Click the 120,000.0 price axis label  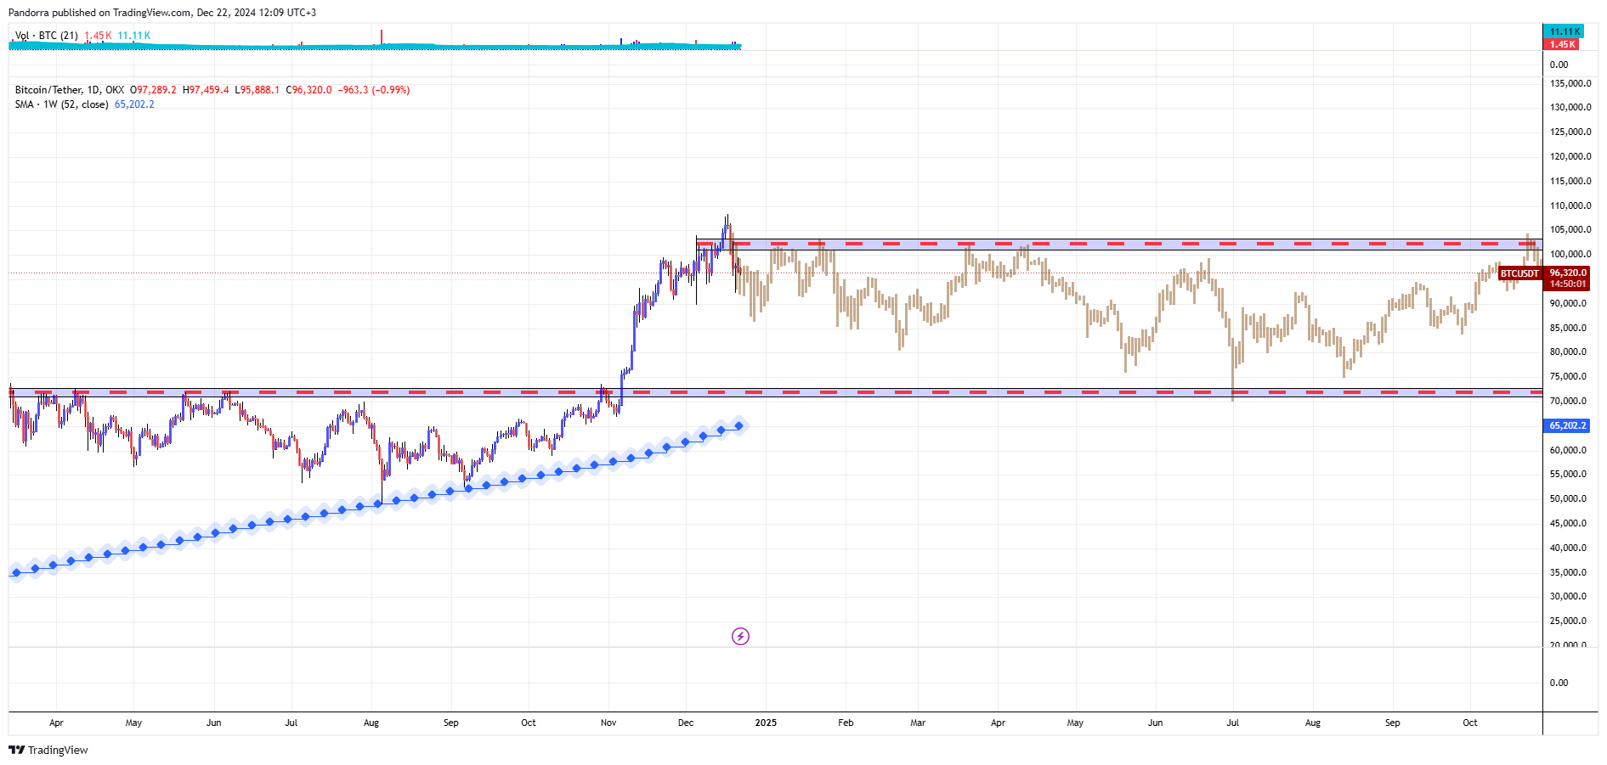(1570, 156)
